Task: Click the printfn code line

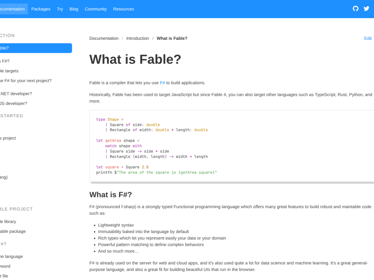Action: [x=156, y=172]
